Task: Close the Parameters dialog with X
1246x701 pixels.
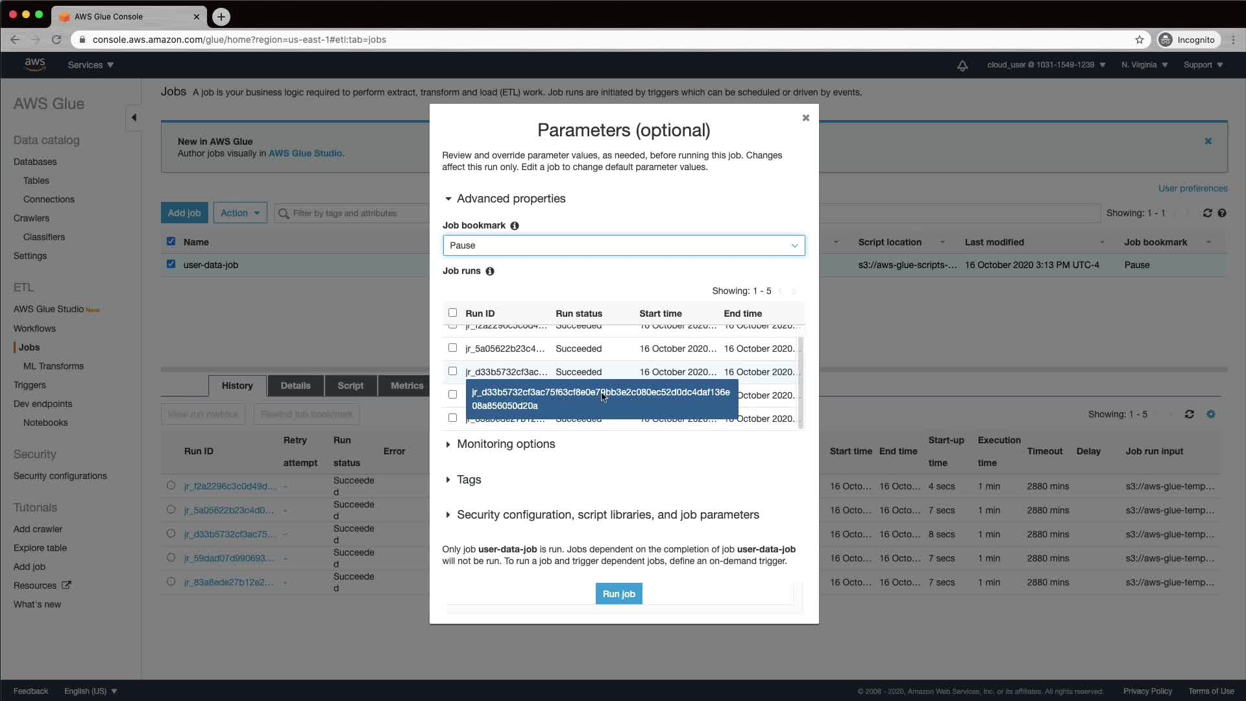Action: pyautogui.click(x=805, y=117)
